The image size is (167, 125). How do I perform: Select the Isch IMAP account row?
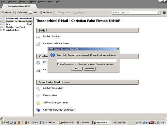16,24
